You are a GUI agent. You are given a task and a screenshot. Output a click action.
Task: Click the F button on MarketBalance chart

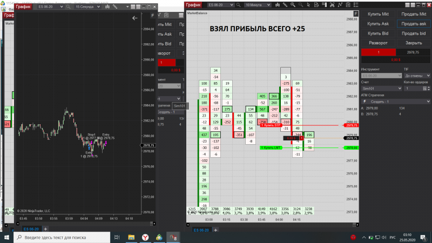click(356, 13)
